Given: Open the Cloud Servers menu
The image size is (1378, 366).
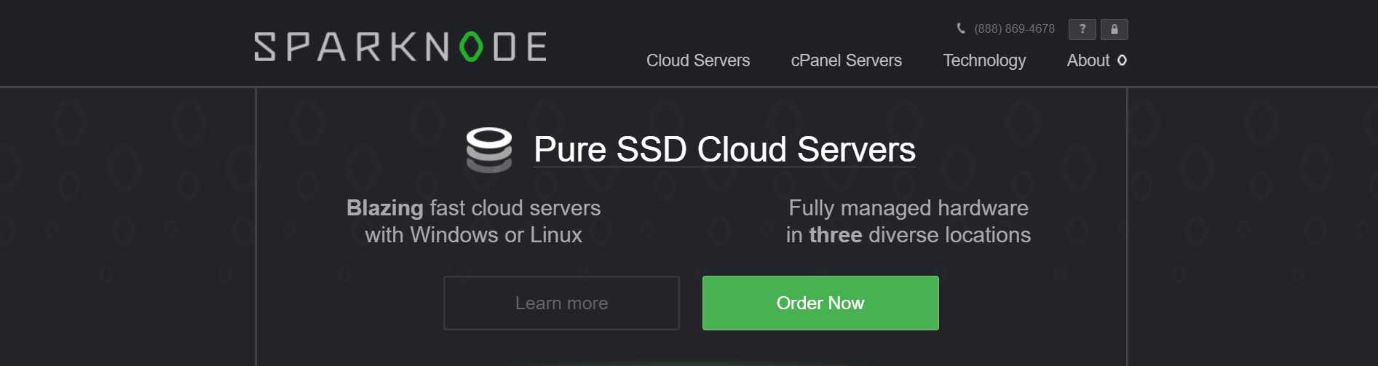Looking at the screenshot, I should 698,60.
